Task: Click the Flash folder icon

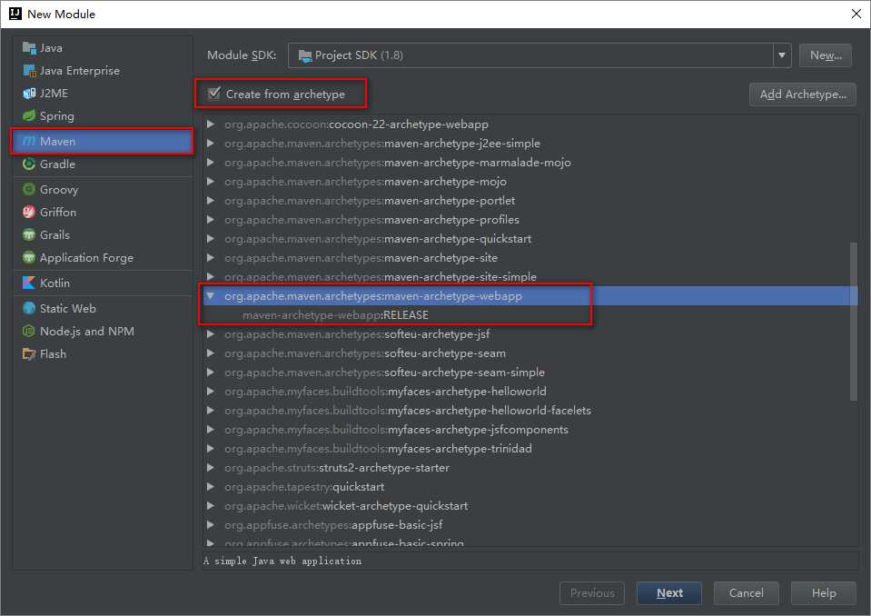Action: click(x=29, y=353)
